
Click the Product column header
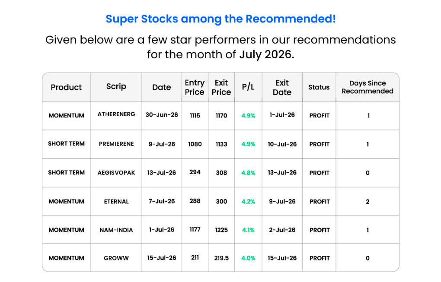click(66, 87)
